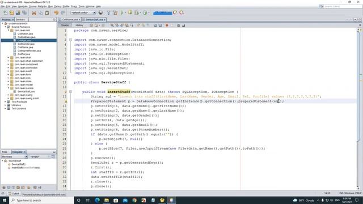
Task: Select ServiceStaff.java in project tree
Action: click(x=26, y=91)
